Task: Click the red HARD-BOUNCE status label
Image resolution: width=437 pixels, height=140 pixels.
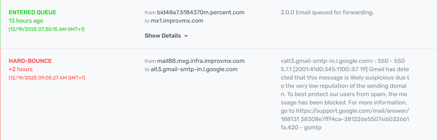Action: tap(30, 61)
